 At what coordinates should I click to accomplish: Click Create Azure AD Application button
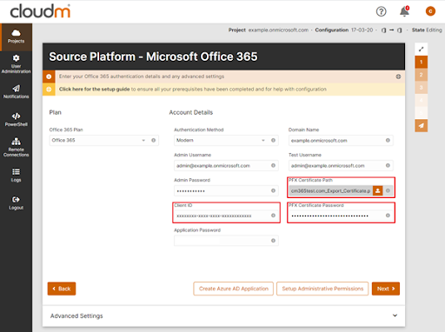coord(234,289)
